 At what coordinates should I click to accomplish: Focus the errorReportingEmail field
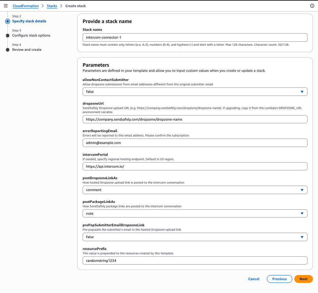point(195,143)
